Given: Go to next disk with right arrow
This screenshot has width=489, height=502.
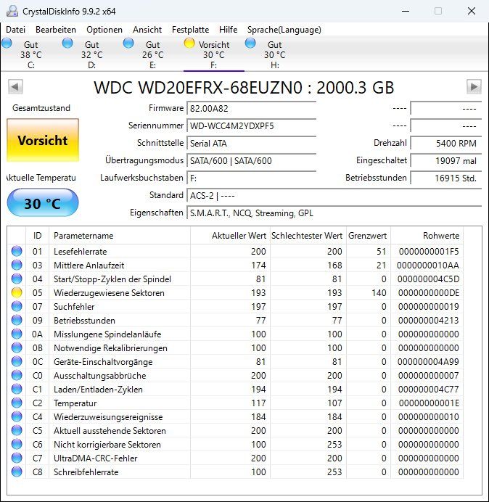Looking at the screenshot, I should (x=474, y=87).
